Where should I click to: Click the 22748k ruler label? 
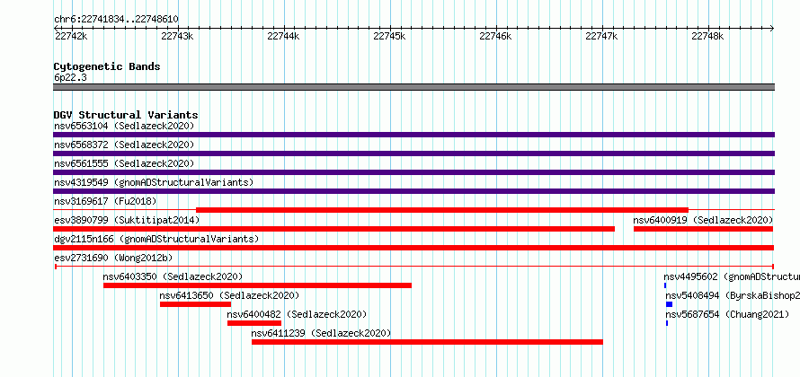(x=707, y=36)
